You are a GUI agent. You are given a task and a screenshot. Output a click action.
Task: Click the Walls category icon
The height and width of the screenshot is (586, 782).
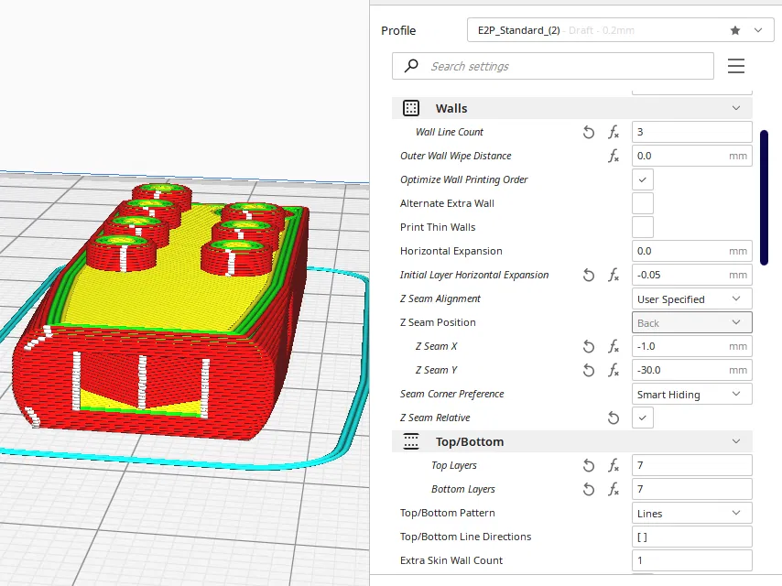tap(411, 108)
